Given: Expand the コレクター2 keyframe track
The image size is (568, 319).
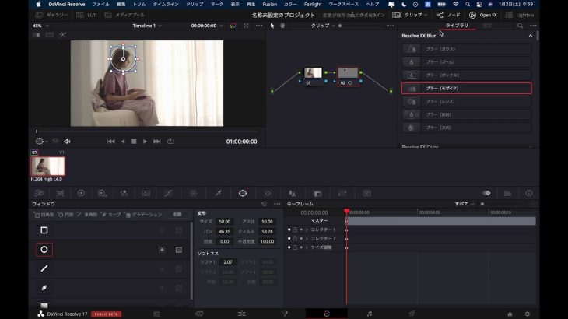Looking at the screenshot, I should pyautogui.click(x=307, y=239).
